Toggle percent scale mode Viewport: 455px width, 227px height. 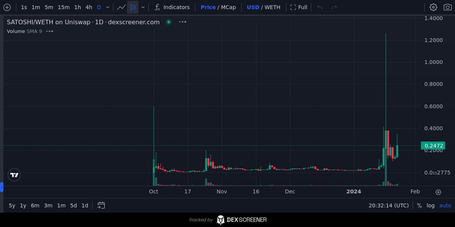(x=419, y=206)
